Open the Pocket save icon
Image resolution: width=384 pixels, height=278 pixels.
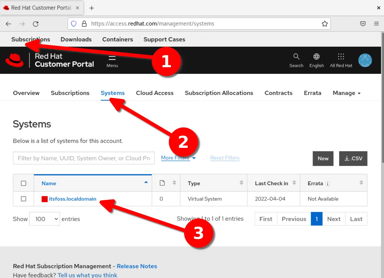(x=363, y=24)
